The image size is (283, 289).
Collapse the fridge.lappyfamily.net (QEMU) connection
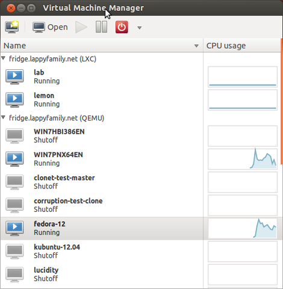3,117
